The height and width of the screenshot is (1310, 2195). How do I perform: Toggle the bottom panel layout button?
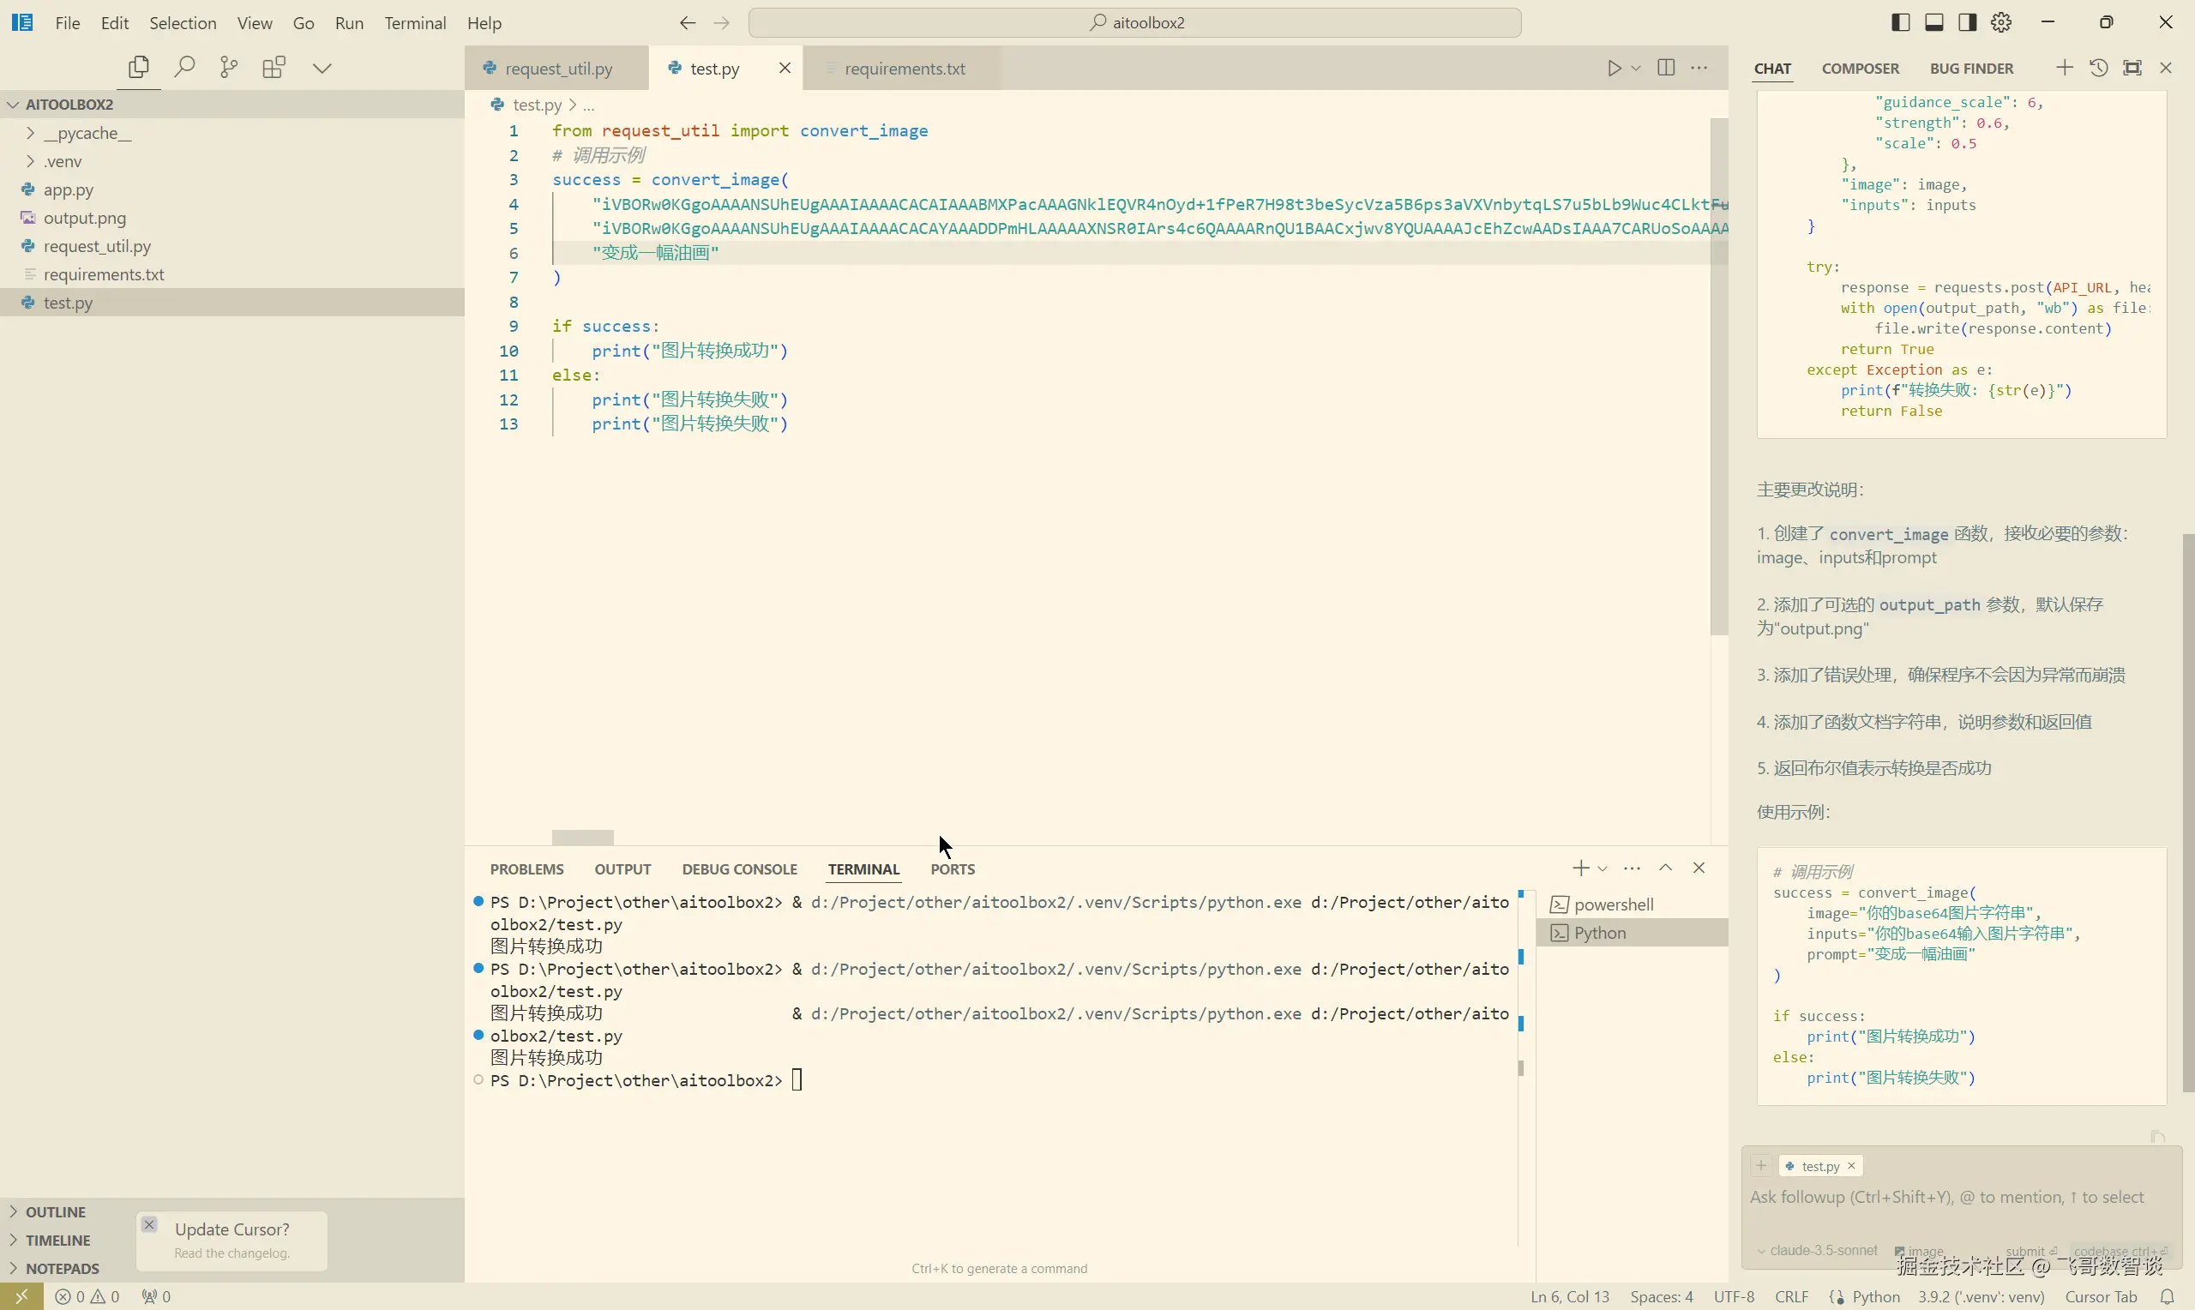point(1933,23)
